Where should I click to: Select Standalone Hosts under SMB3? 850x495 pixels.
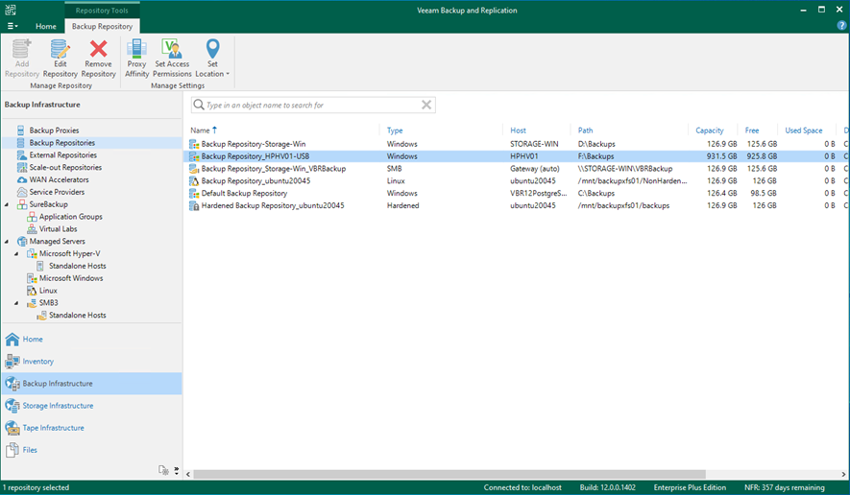(x=78, y=316)
